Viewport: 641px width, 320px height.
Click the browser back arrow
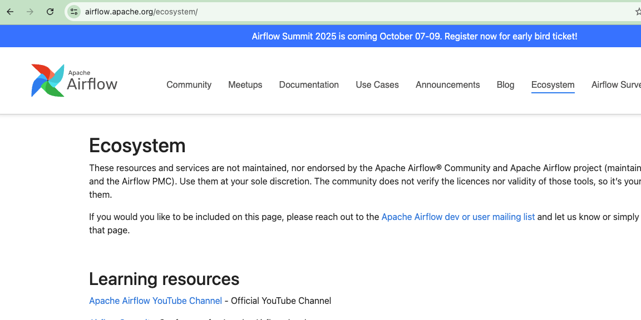click(10, 12)
